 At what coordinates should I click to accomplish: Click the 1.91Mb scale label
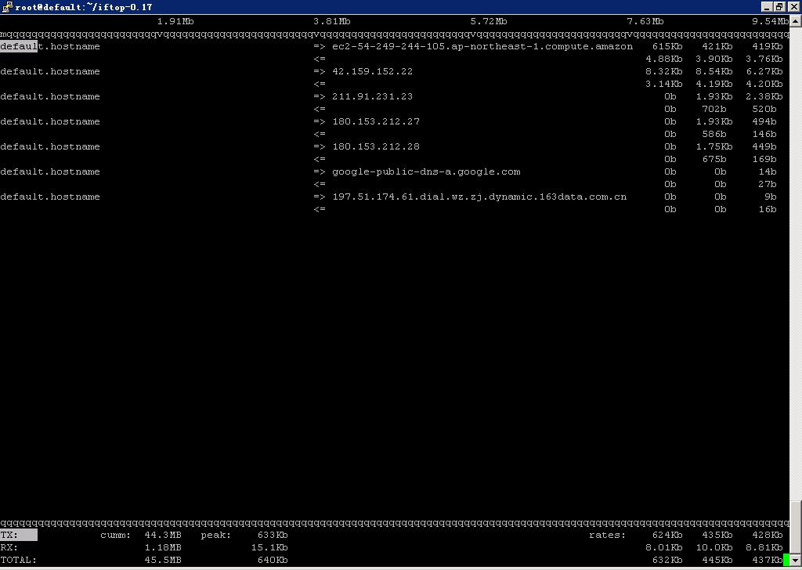[x=175, y=21]
